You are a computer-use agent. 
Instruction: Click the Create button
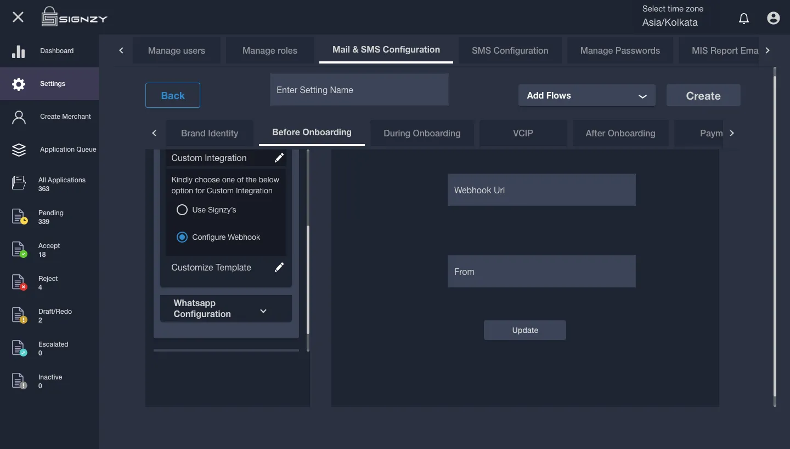pos(703,95)
